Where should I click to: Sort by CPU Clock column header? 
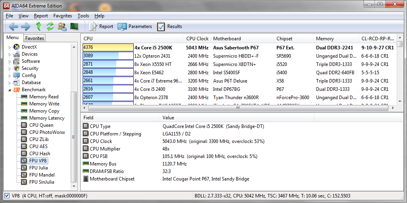tap(197, 39)
